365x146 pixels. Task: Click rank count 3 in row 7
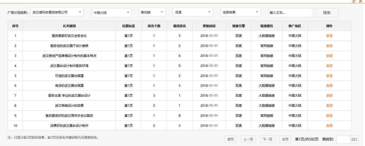(154, 96)
